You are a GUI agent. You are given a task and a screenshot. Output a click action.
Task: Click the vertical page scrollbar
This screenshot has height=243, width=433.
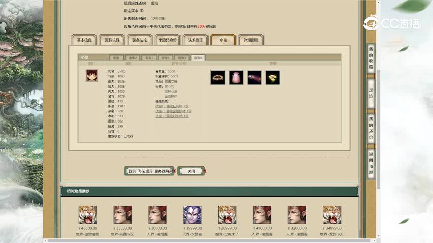pyautogui.click(x=379, y=130)
